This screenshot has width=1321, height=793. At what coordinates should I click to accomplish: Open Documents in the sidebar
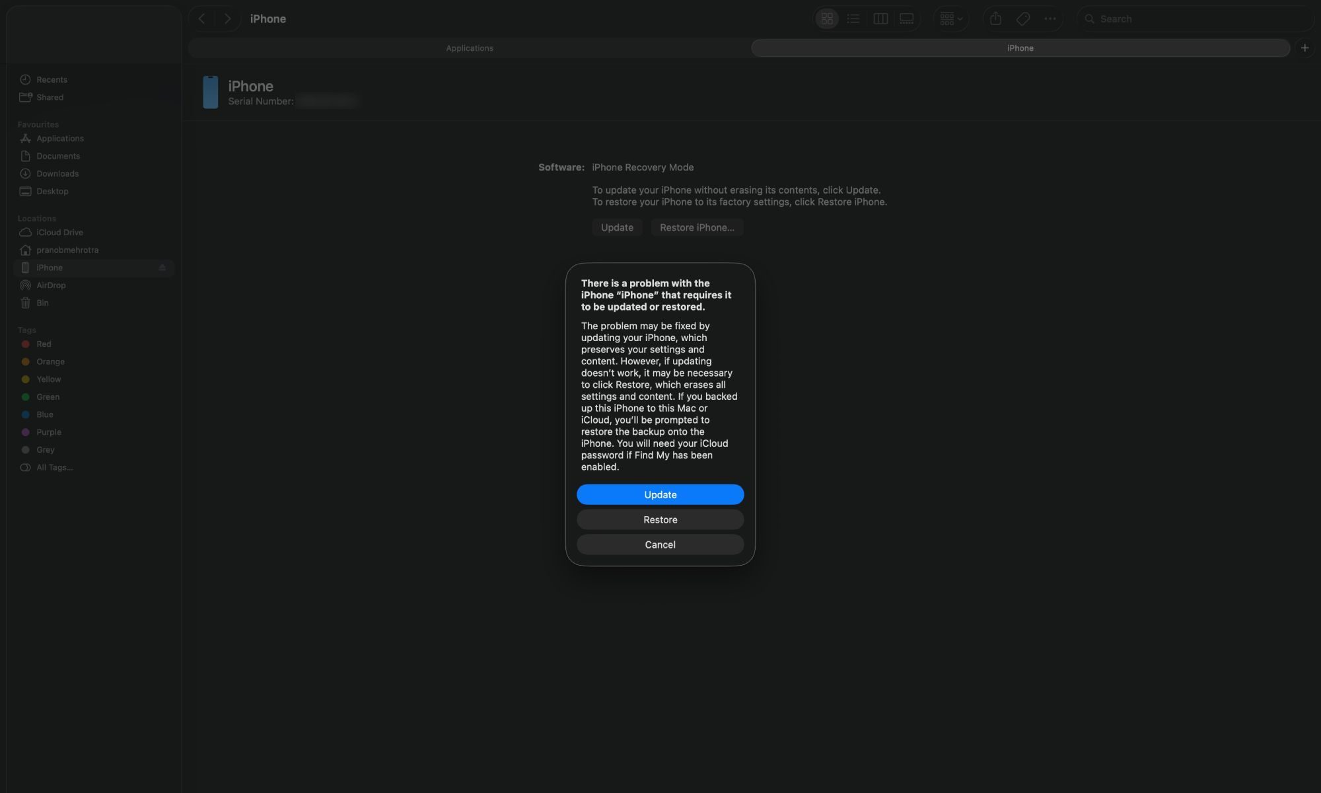93,156
